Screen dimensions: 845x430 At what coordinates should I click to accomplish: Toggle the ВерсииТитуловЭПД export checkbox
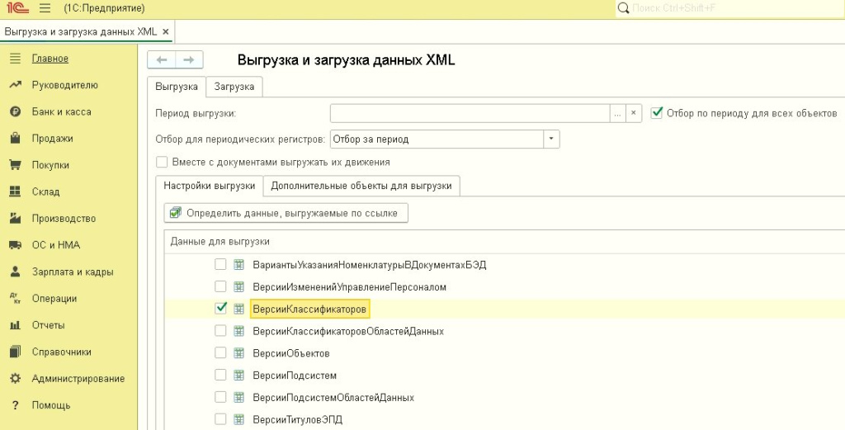pyautogui.click(x=220, y=418)
